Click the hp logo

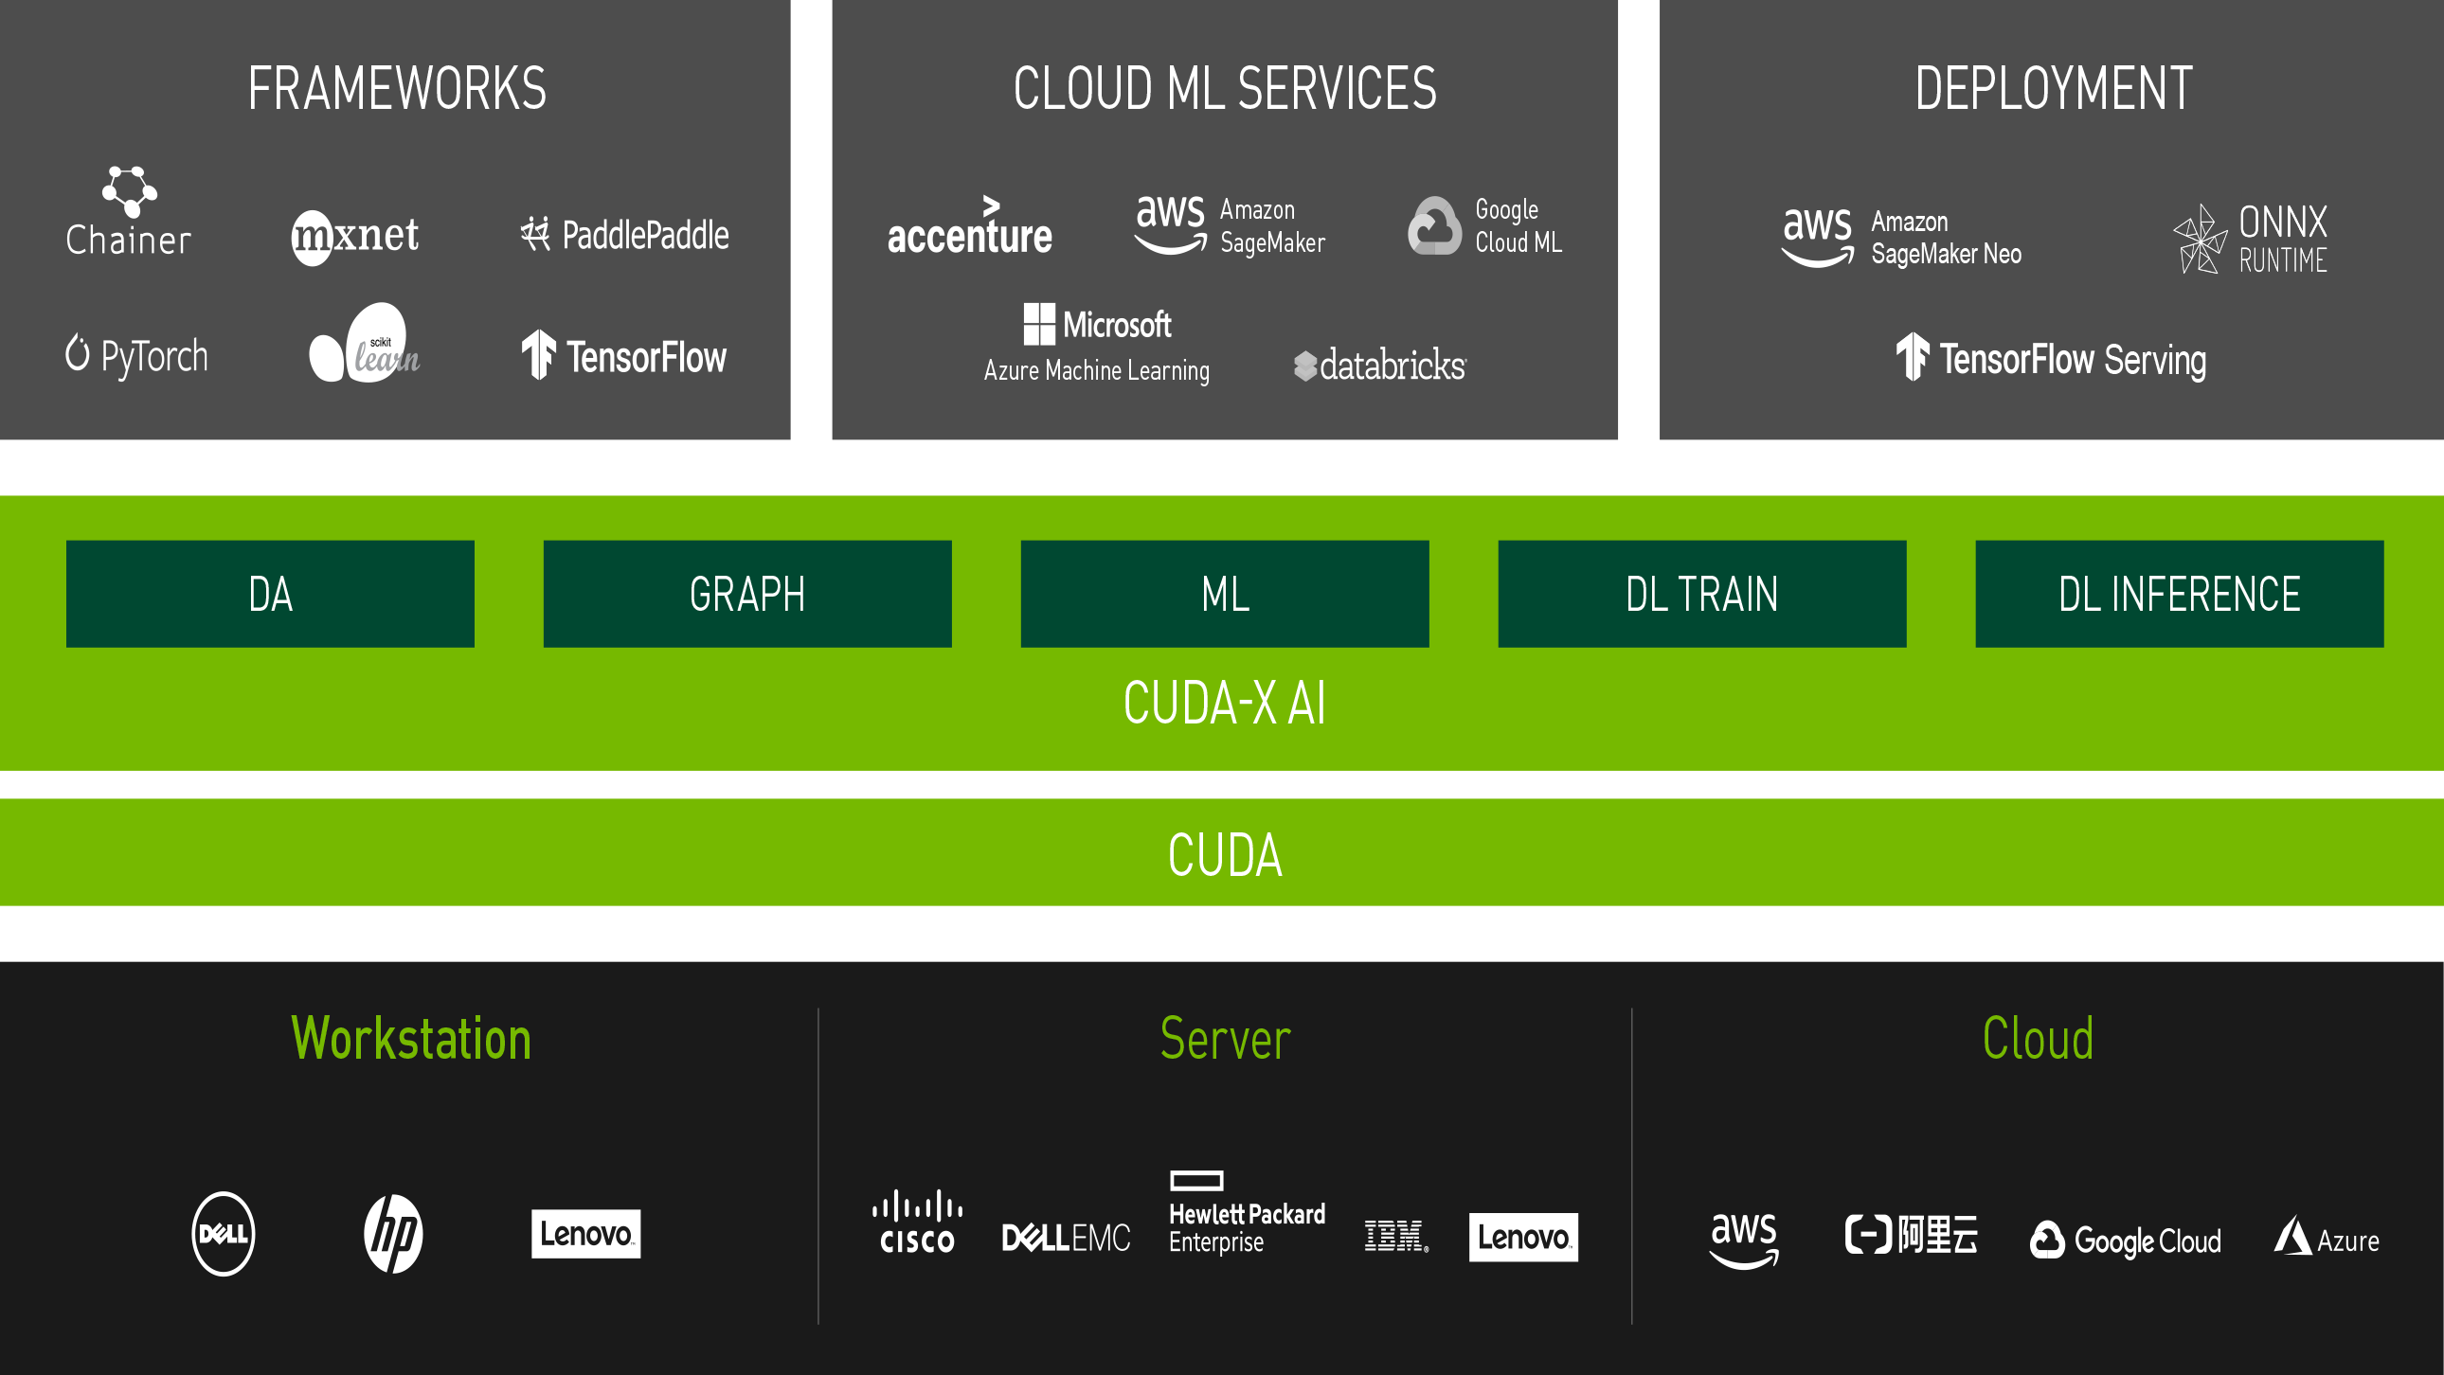tap(393, 1233)
